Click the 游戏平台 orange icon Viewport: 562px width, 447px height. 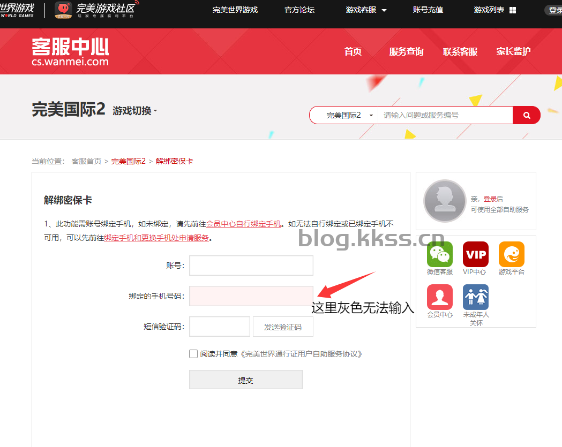click(511, 254)
